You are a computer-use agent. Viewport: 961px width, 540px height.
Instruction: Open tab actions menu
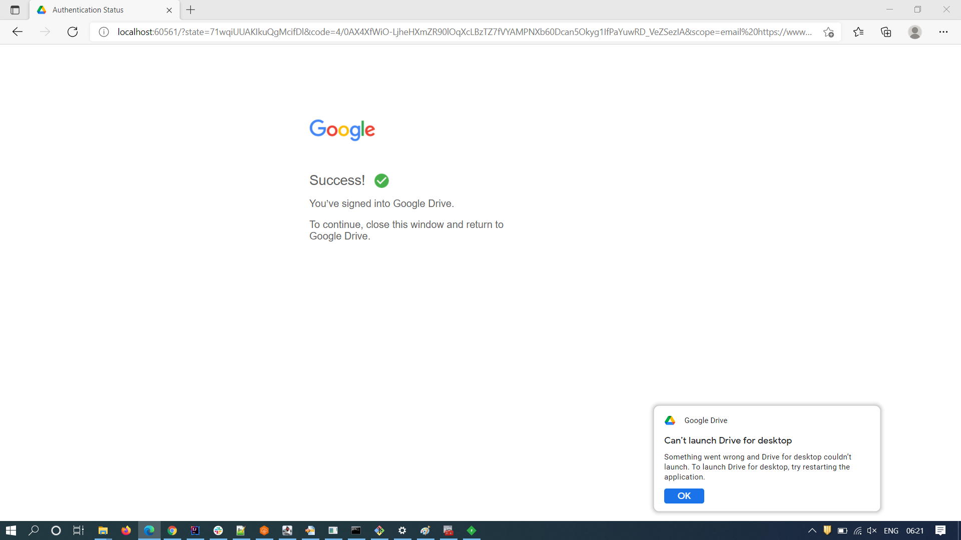[x=15, y=10]
